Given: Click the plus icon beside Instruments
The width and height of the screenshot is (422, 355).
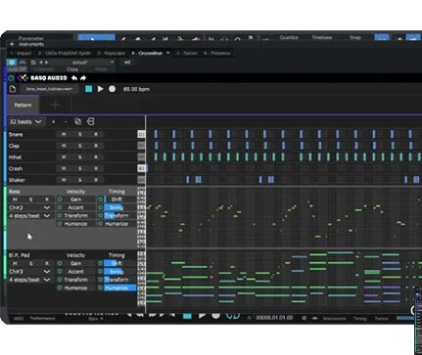Looking at the screenshot, I should [12, 44].
